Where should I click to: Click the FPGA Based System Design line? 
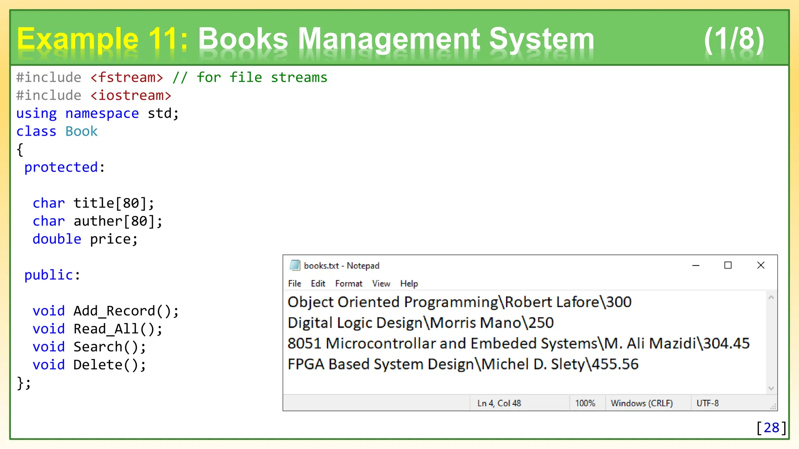pos(463,364)
